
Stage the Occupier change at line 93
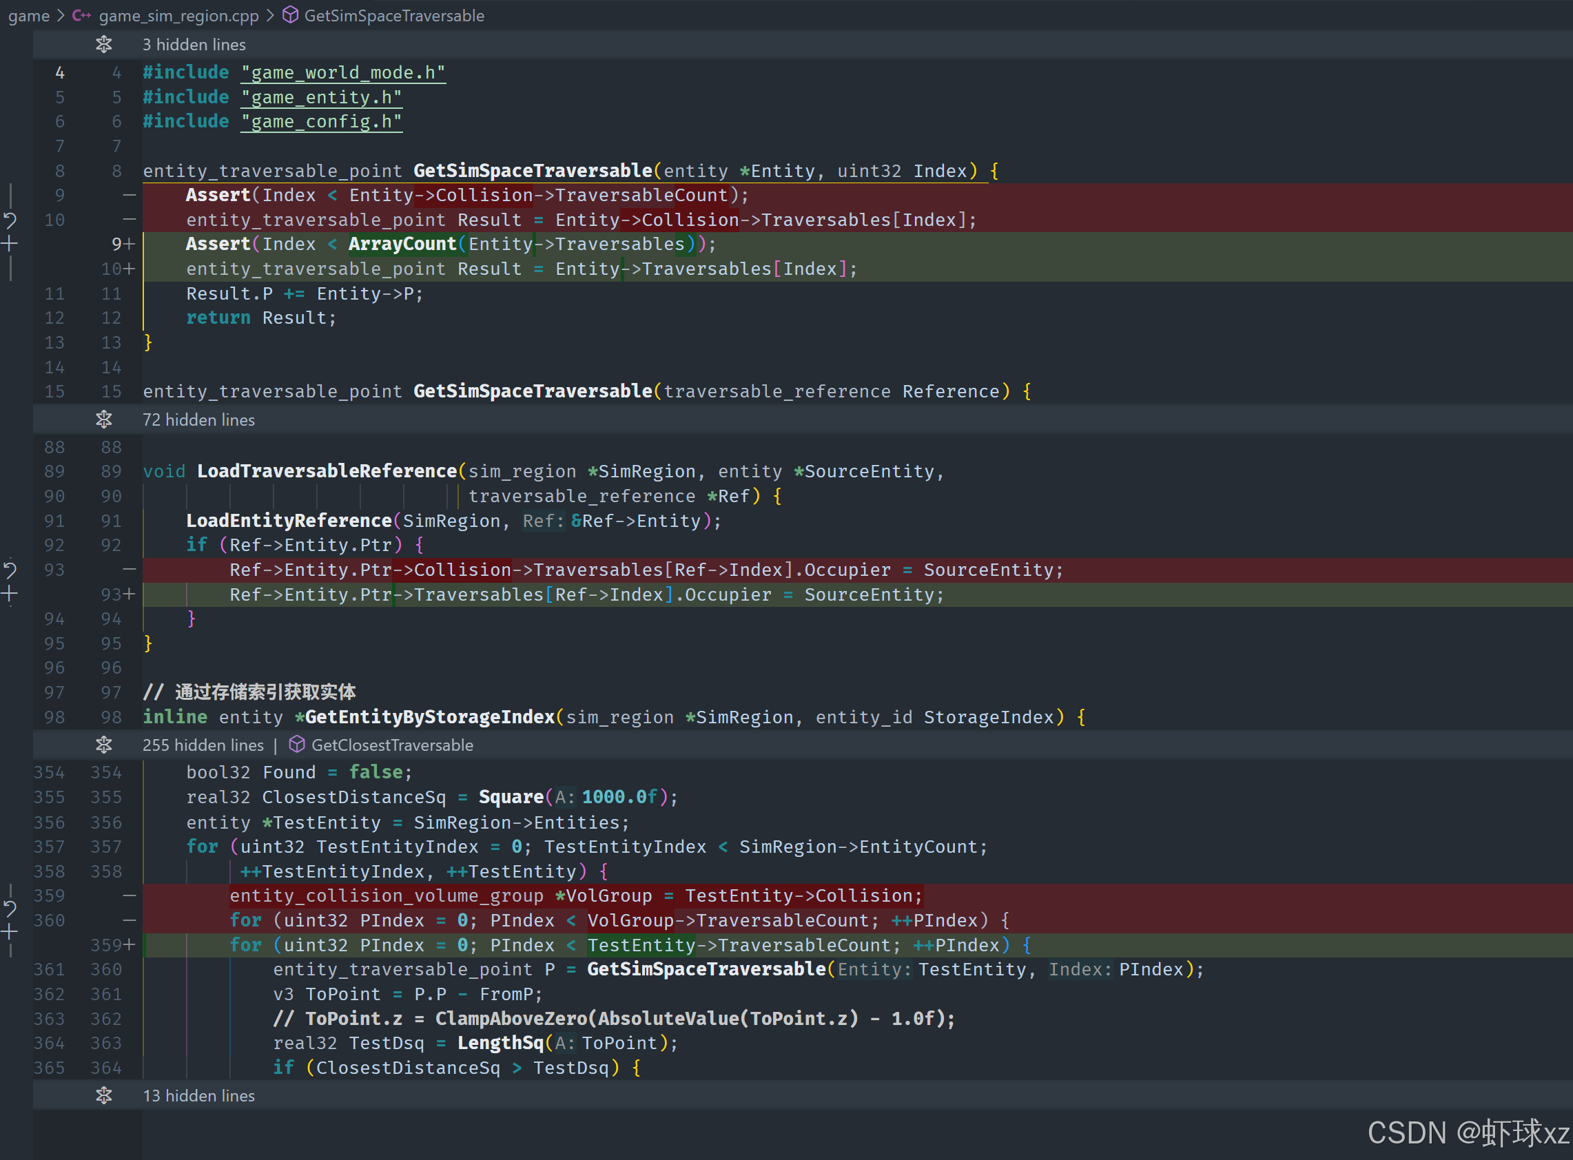pos(10,594)
